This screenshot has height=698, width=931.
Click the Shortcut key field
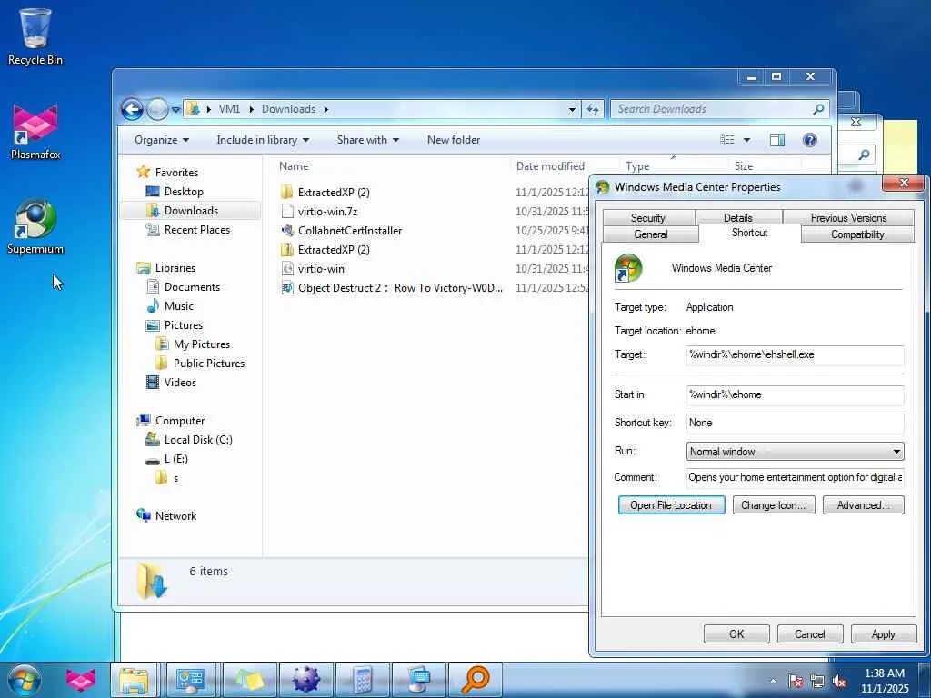795,424
